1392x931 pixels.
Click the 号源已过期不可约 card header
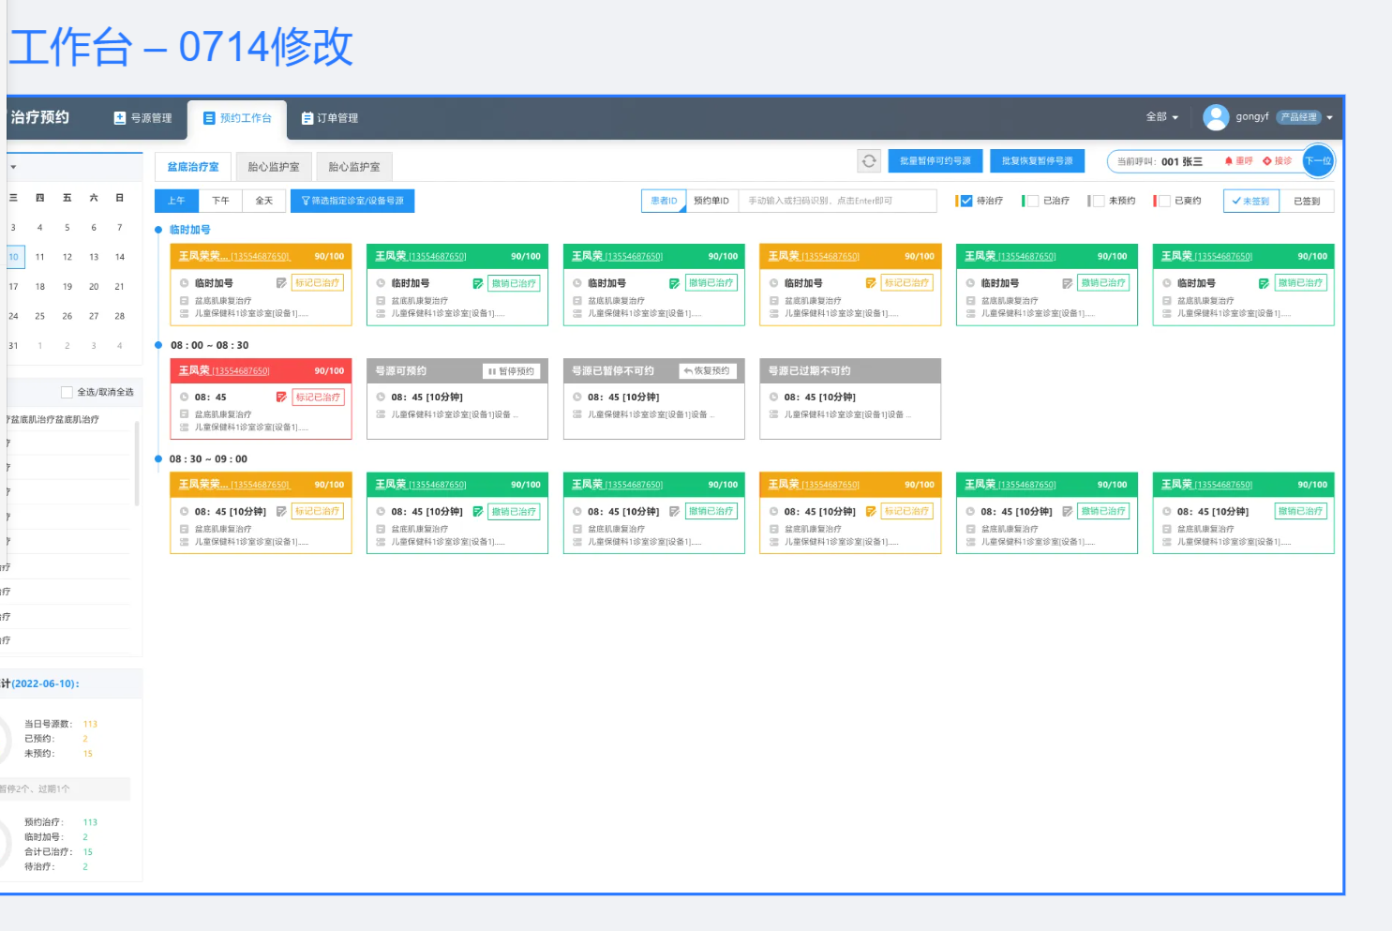click(x=849, y=371)
